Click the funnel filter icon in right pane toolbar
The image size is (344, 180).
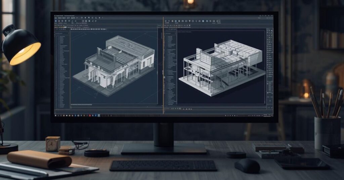click(x=189, y=21)
